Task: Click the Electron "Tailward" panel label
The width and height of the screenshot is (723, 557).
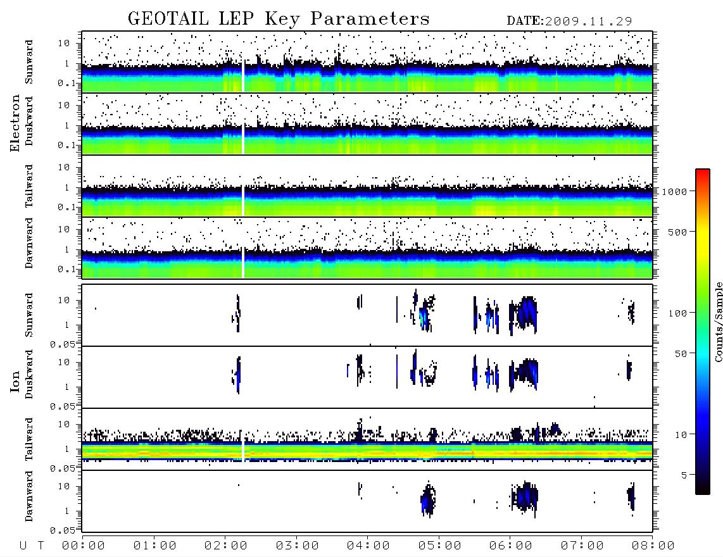Action: 29,186
